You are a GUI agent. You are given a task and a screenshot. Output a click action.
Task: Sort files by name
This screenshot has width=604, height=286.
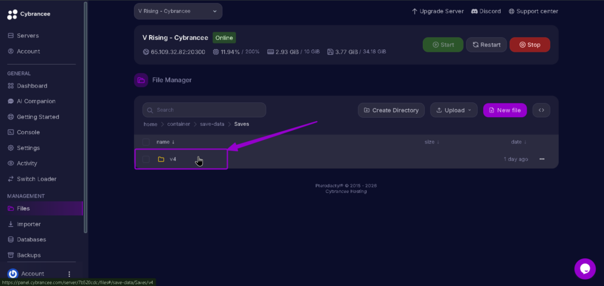tap(165, 142)
